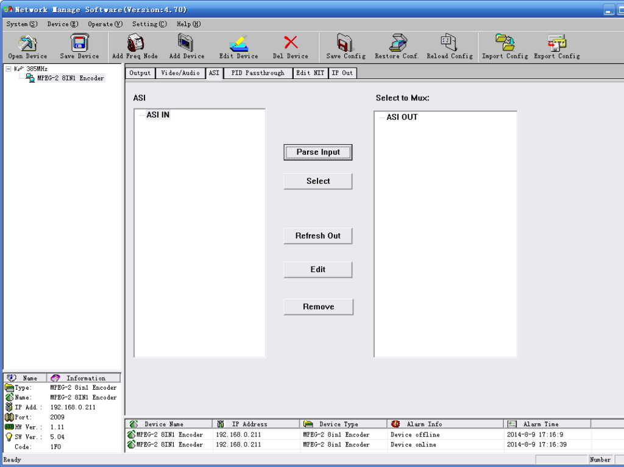Viewport: 624px width, 467px height.
Task: Open the System menu
Action: [x=22, y=24]
